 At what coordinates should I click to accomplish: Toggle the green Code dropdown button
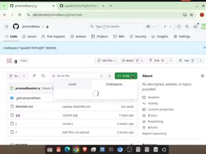126,76
